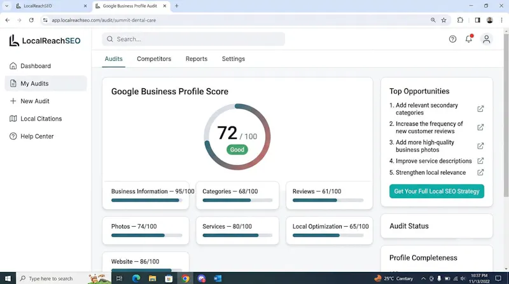Click the address bar URL

point(104,20)
